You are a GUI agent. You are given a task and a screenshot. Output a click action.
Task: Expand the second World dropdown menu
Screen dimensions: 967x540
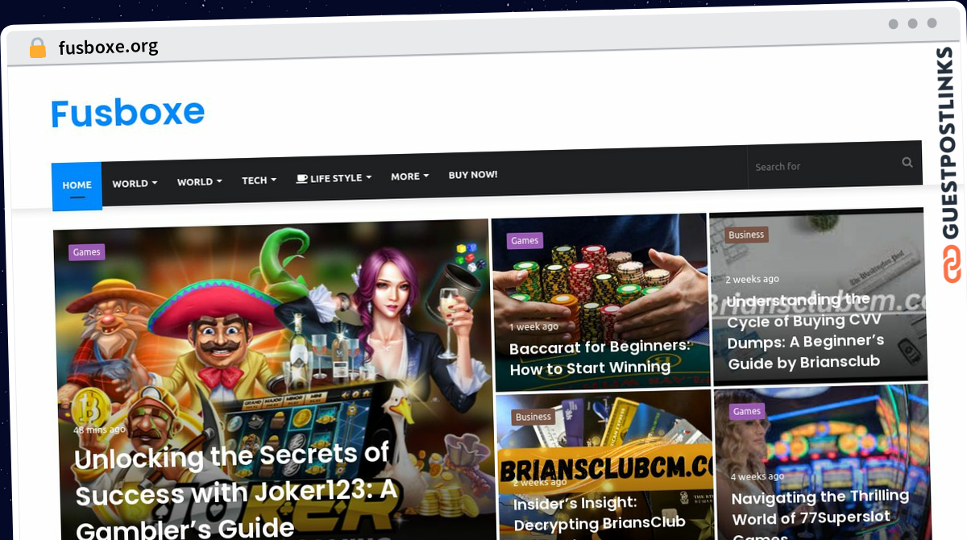click(x=200, y=182)
